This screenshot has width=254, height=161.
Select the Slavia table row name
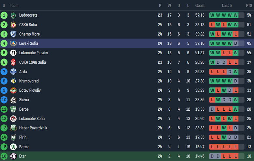click(24, 100)
